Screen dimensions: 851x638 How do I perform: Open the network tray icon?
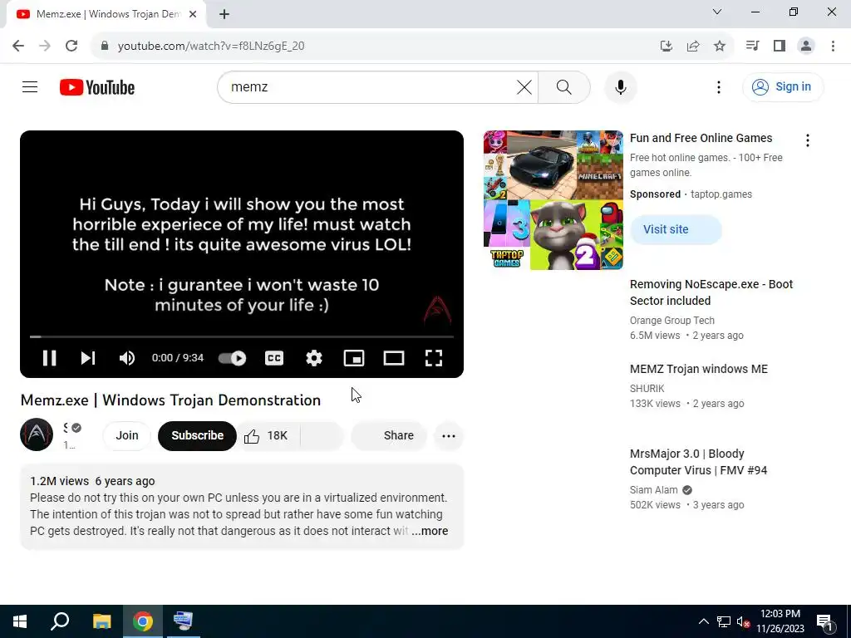[x=723, y=621]
